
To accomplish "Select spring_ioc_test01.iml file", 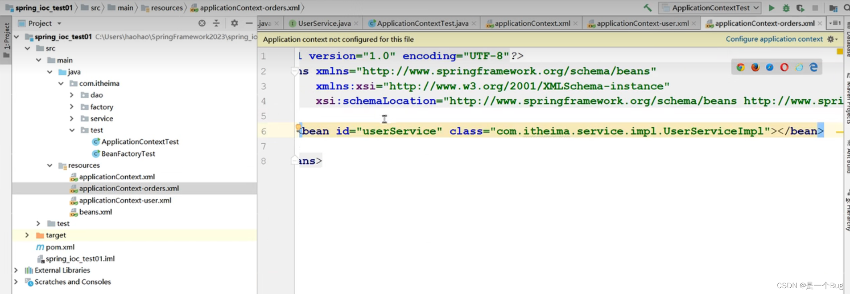I will point(75,258).
